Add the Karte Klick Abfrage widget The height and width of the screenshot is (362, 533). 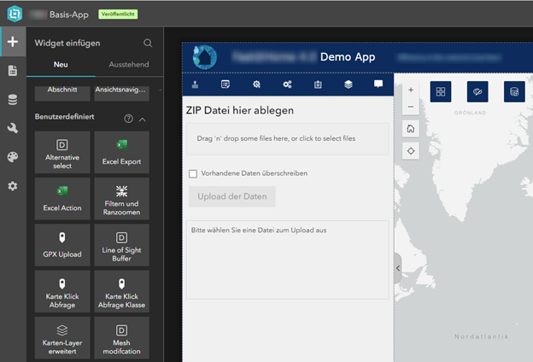tap(62, 291)
